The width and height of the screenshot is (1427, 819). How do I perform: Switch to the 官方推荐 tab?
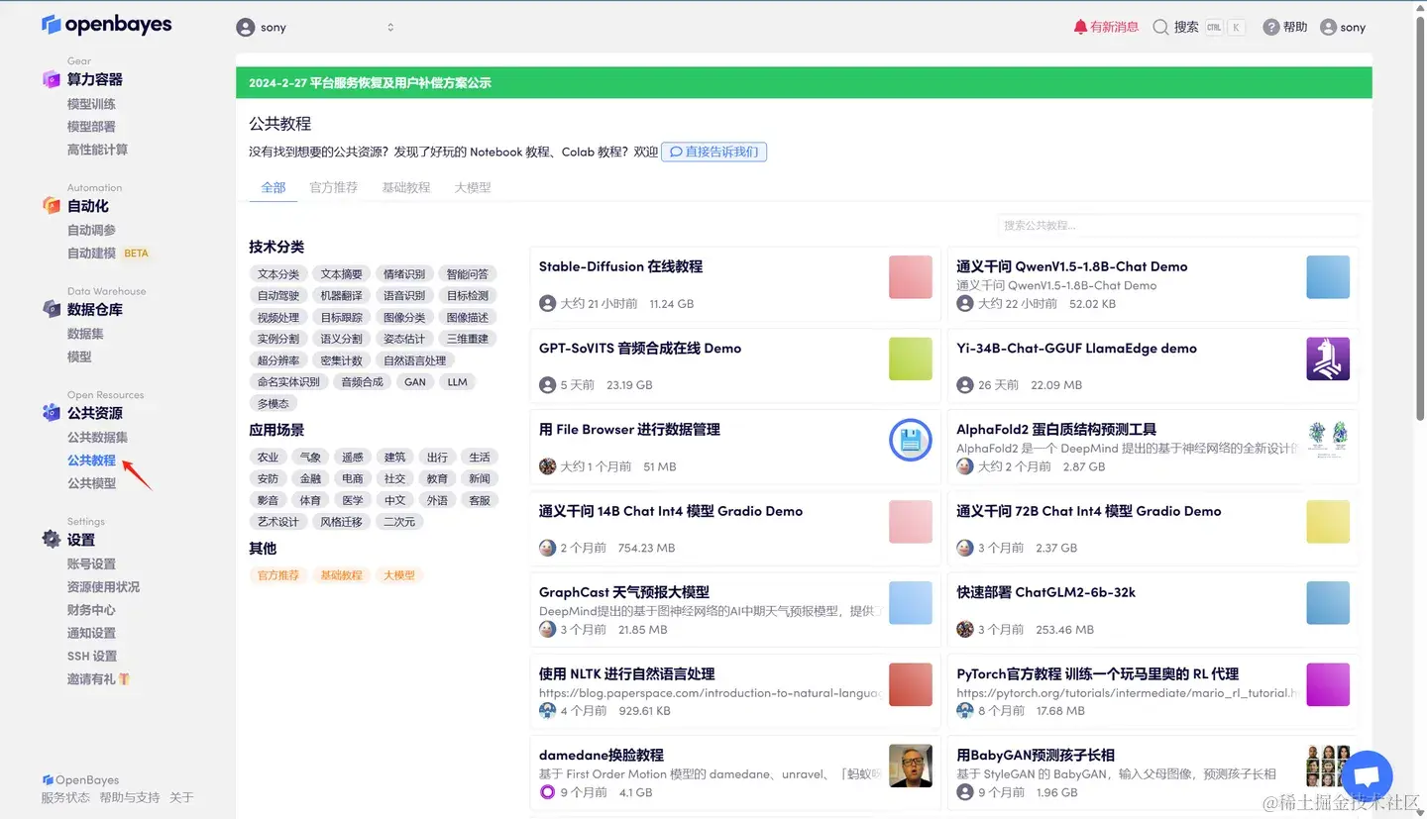(x=334, y=187)
